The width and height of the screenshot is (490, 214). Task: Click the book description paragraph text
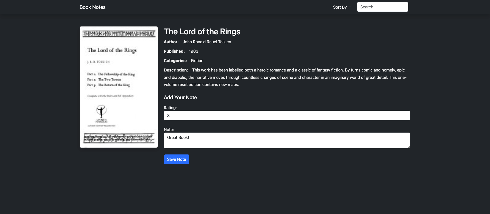tap(285, 77)
